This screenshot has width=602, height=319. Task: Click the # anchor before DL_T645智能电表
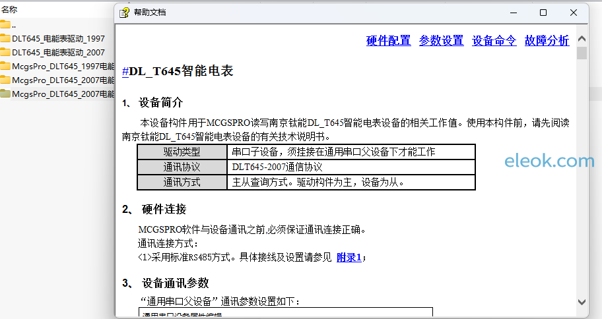pyautogui.click(x=125, y=71)
